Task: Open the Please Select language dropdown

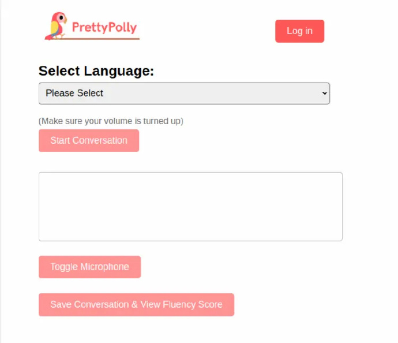Action: (x=184, y=93)
